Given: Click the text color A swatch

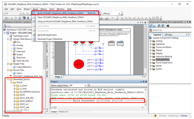Looking at the screenshot, I should [x=101, y=18].
